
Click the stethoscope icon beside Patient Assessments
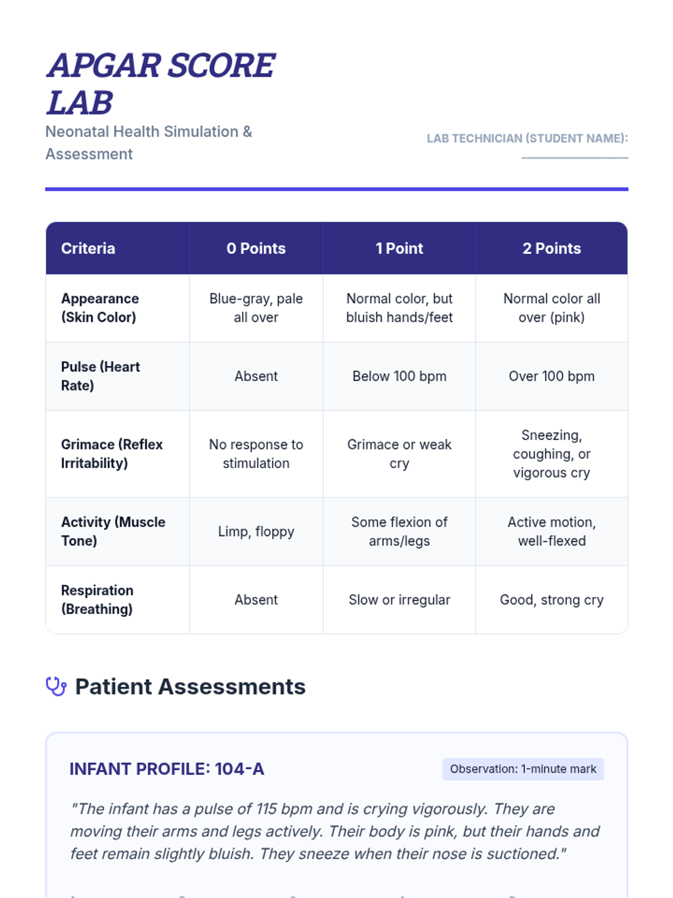pos(56,686)
